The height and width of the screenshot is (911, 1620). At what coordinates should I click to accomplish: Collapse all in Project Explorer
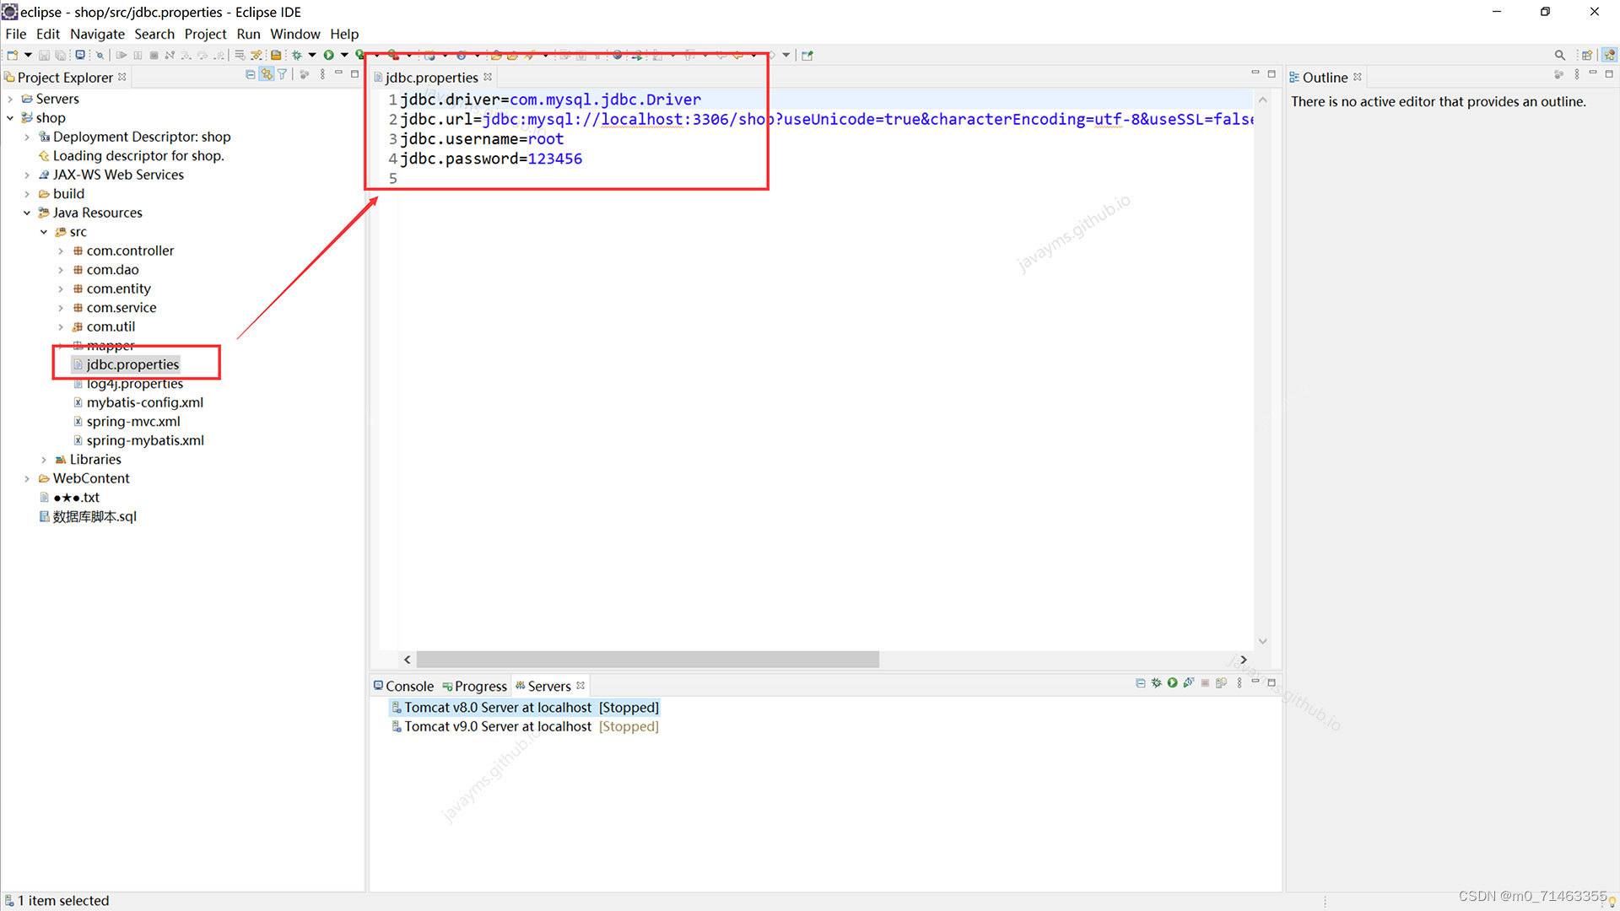(250, 74)
